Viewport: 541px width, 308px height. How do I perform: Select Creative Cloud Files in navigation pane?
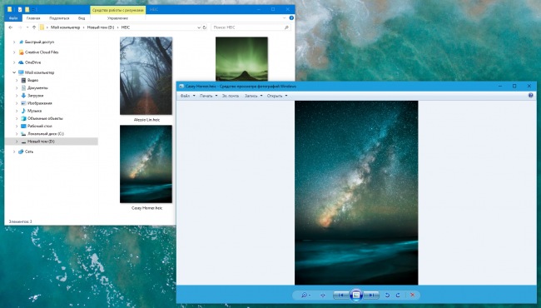[x=42, y=52]
